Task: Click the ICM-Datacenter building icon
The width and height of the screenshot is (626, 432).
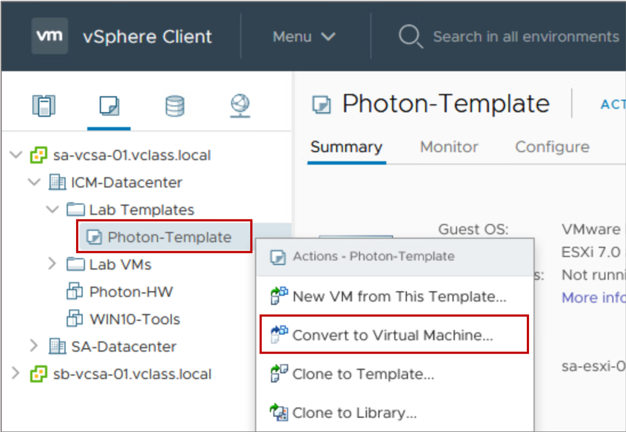Action: point(57,182)
